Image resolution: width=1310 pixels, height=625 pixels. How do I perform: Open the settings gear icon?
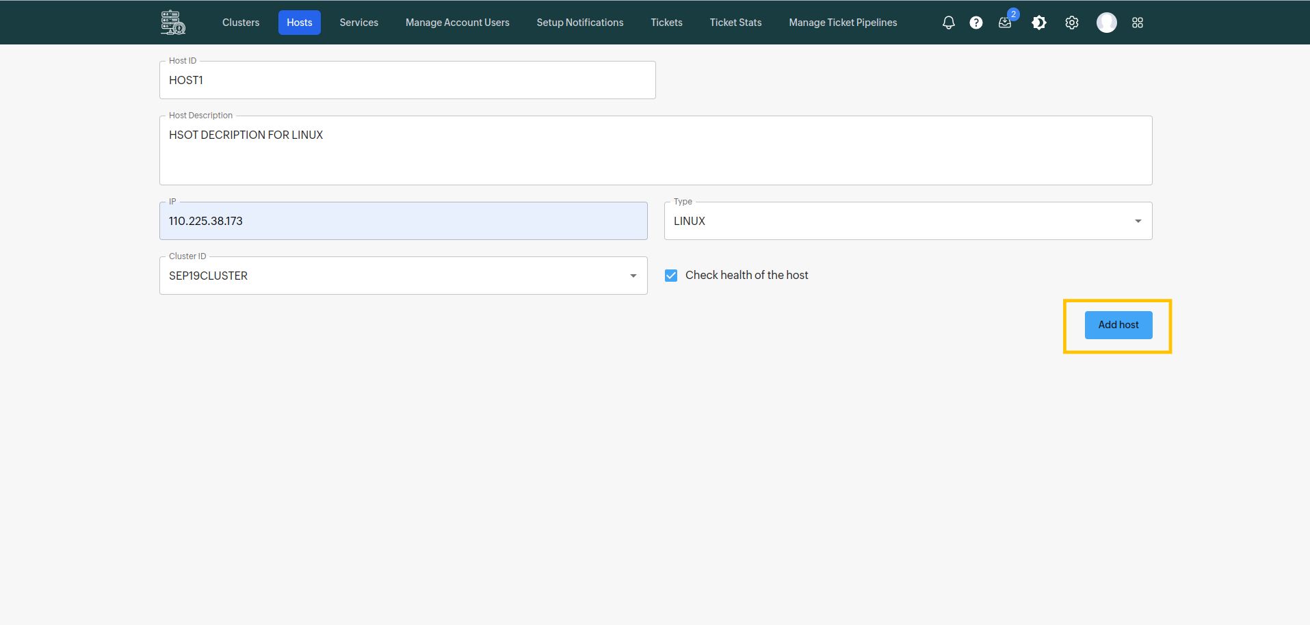pos(1072,23)
